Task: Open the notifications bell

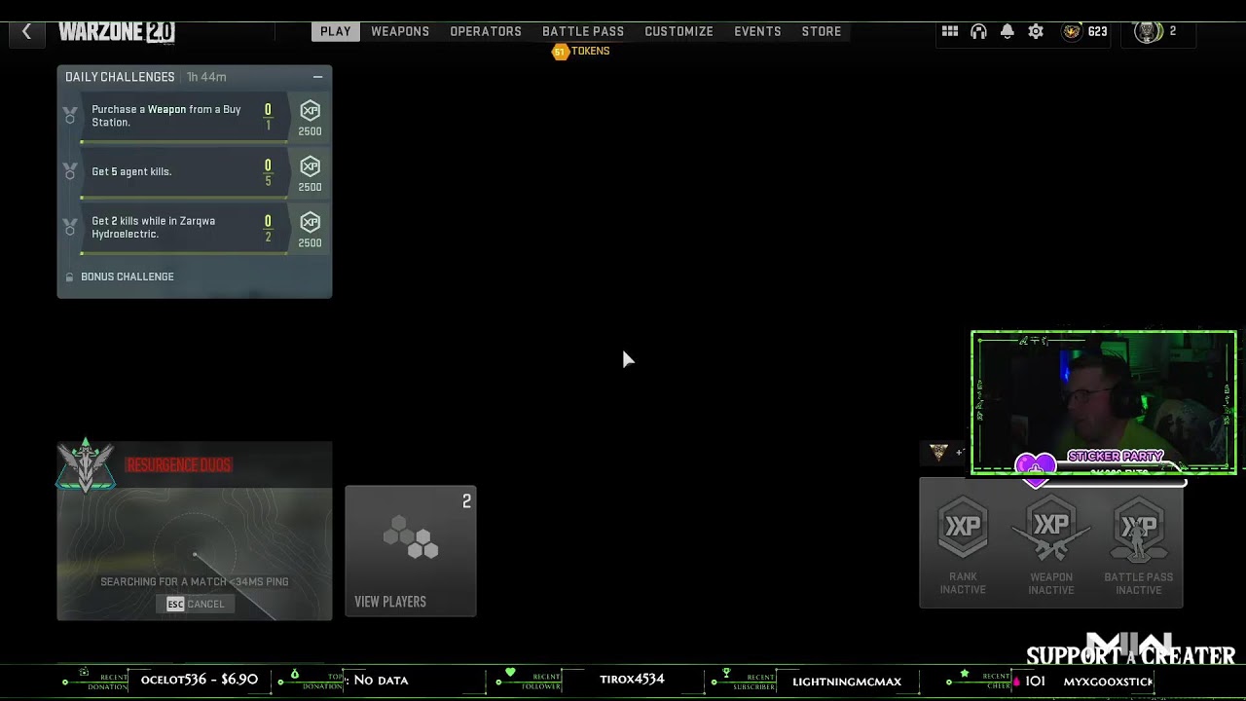Action: 1008,31
